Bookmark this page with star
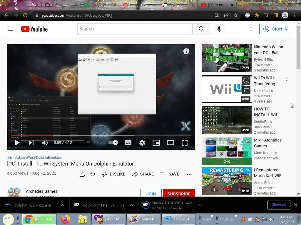The image size is (301, 225). (x=236, y=15)
